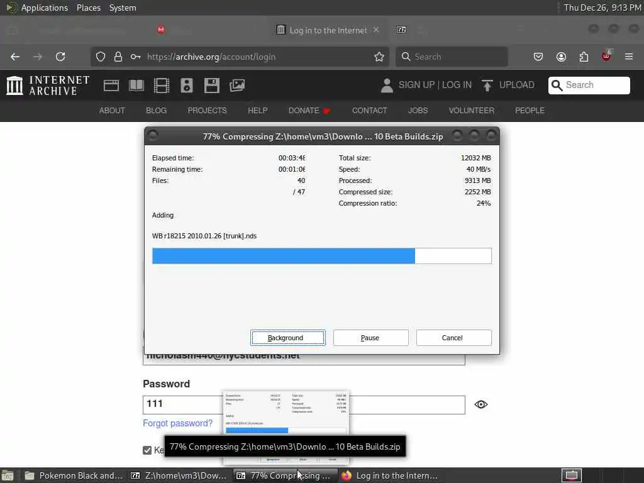Reload the archive.org login page
This screenshot has width=644, height=483.
click(60, 57)
